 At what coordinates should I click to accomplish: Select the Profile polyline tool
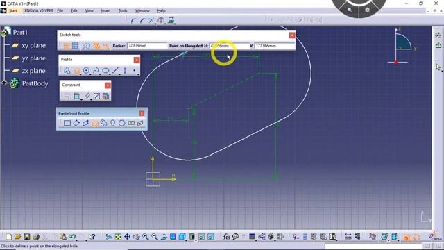(x=67, y=70)
